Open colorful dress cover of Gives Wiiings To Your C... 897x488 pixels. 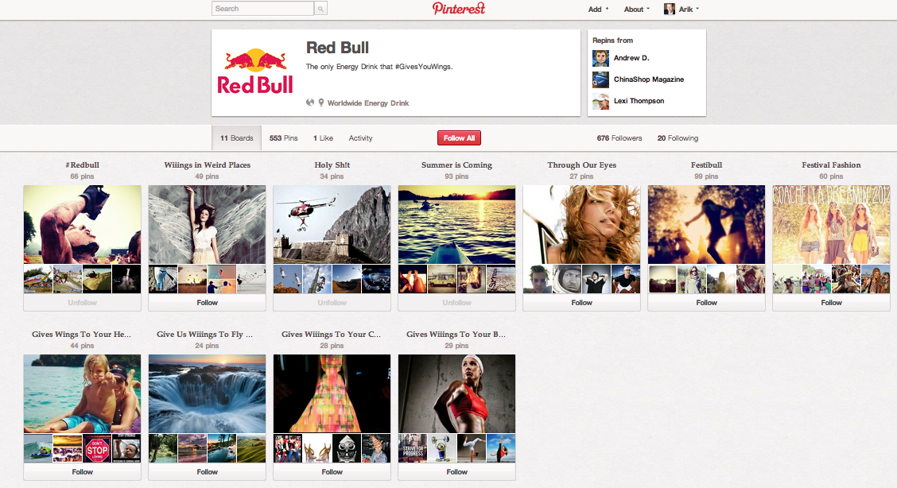[332, 393]
